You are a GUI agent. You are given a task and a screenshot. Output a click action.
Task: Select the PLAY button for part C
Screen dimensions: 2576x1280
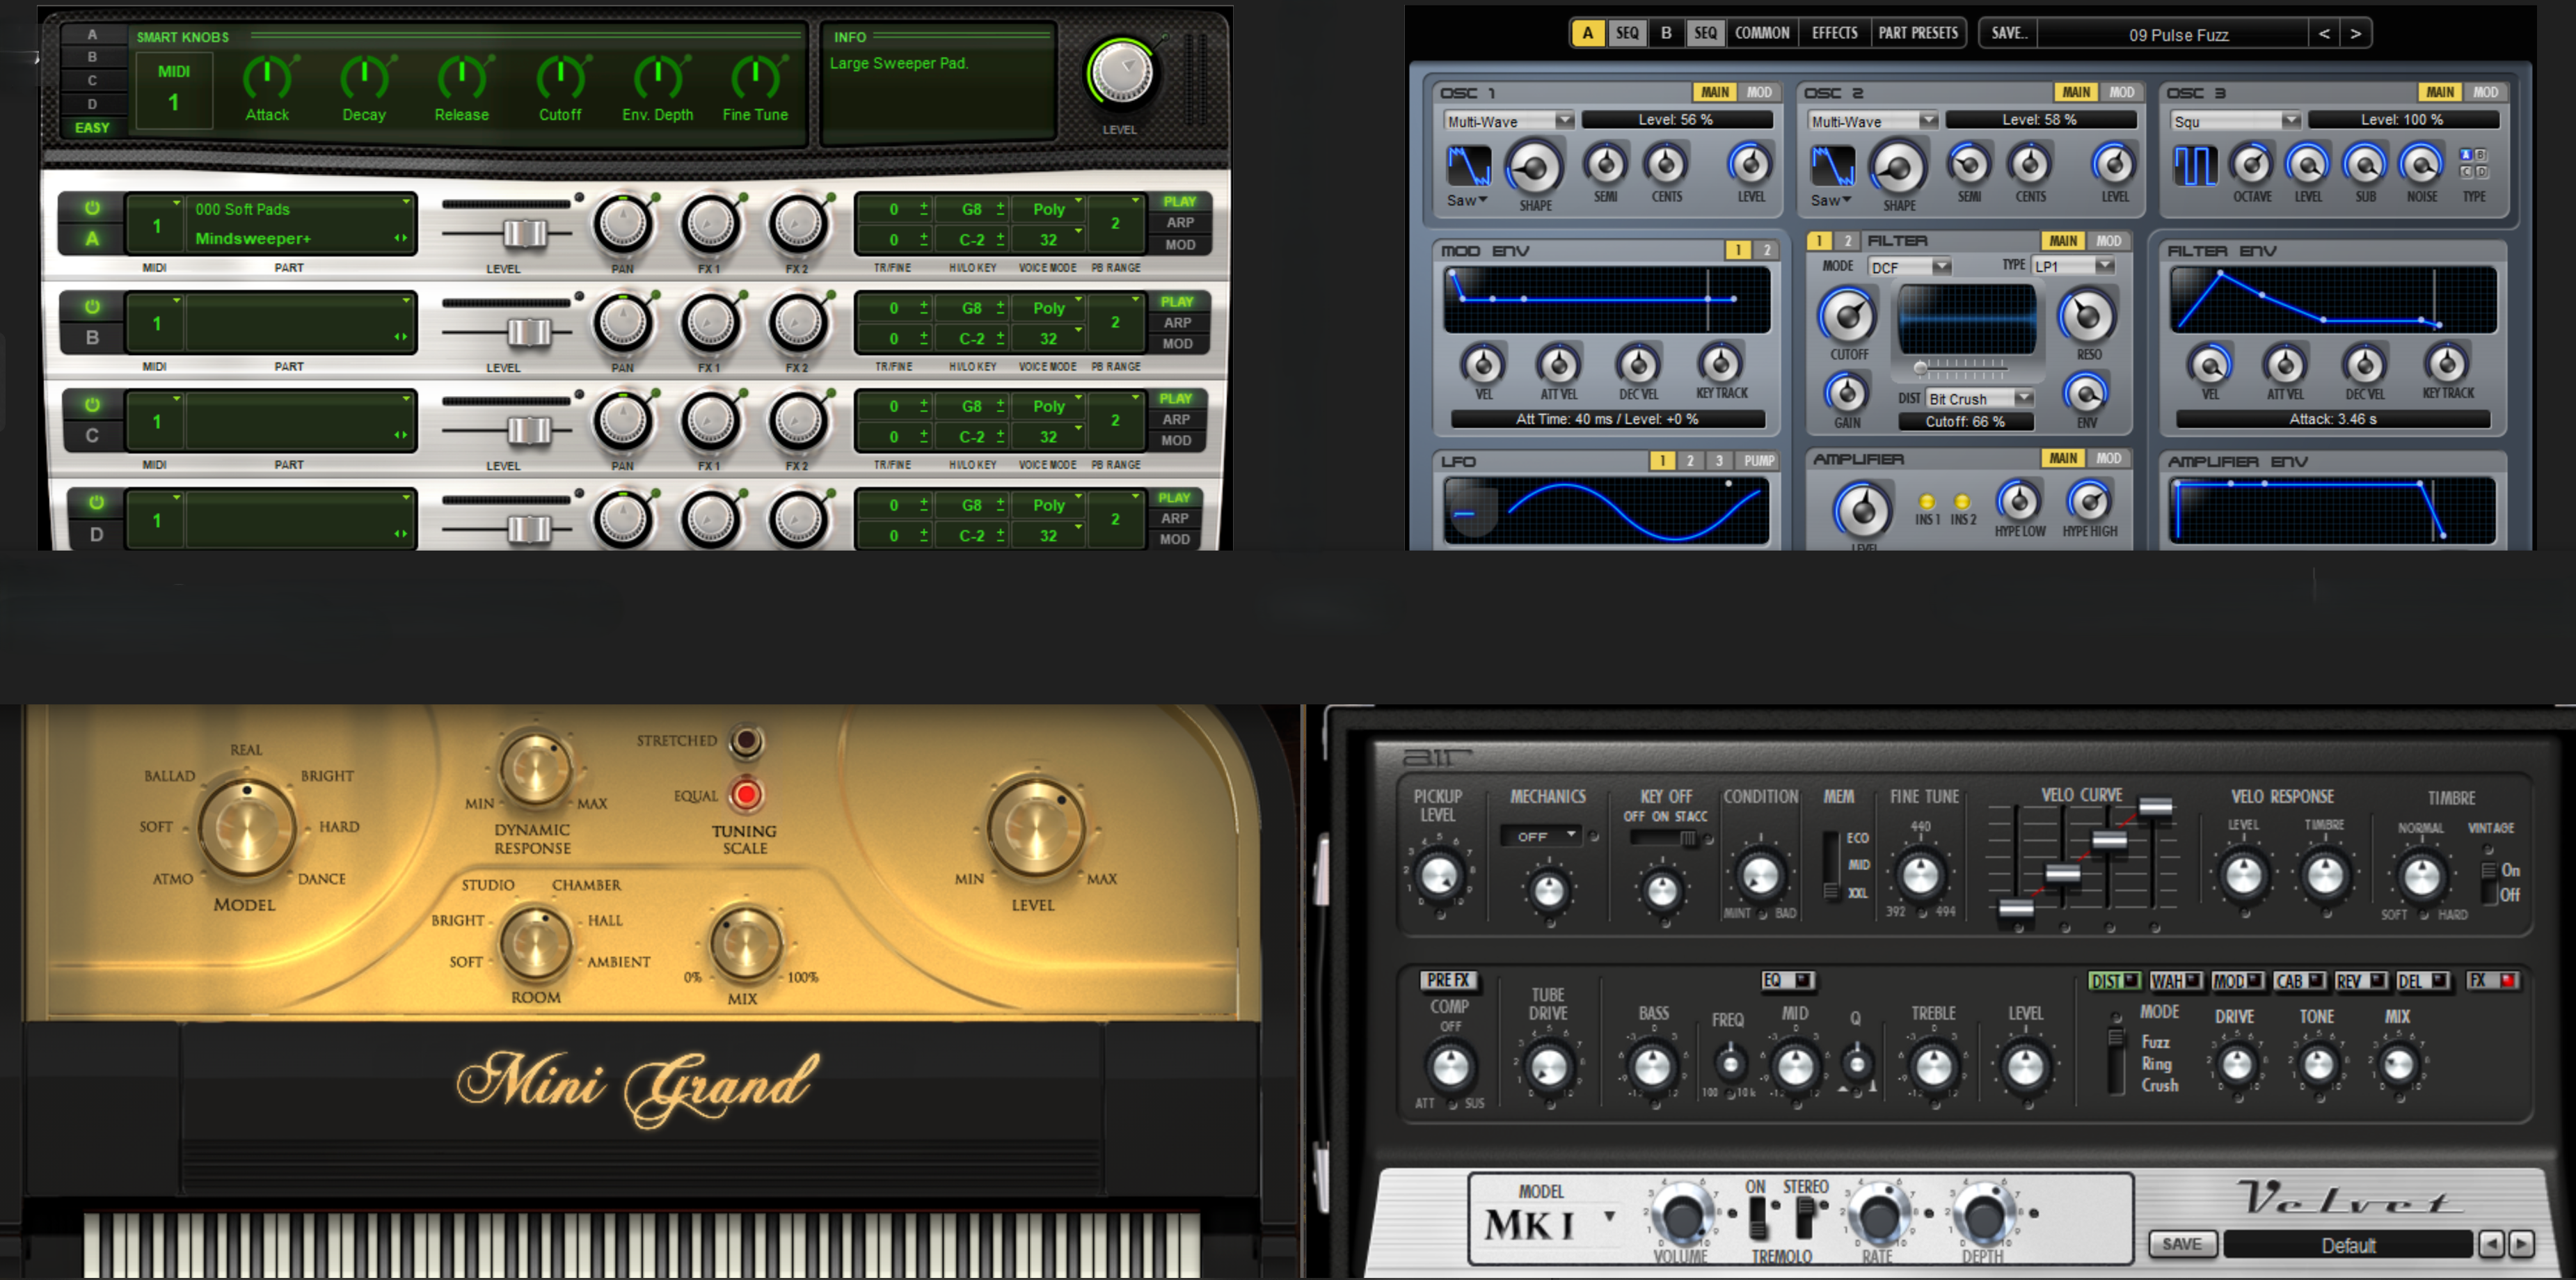coord(1176,399)
